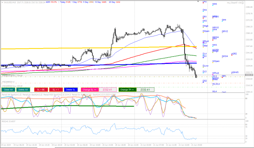
Task: Click the 21 Jun 19:00 time axis label
Action: [197, 145]
